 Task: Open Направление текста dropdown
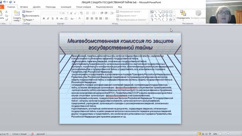(x=129, y=12)
